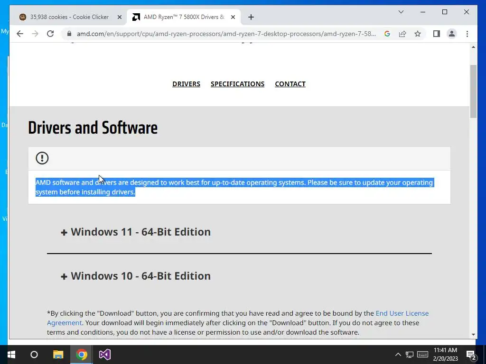Image resolution: width=486 pixels, height=364 pixels.
Task: Open Chrome three-dot menu
Action: 467,34
